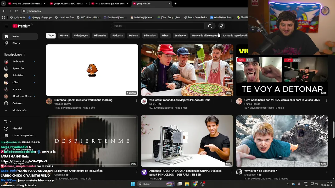Select the Música filter chip
This screenshot has height=188, width=335.
pos(64,36)
